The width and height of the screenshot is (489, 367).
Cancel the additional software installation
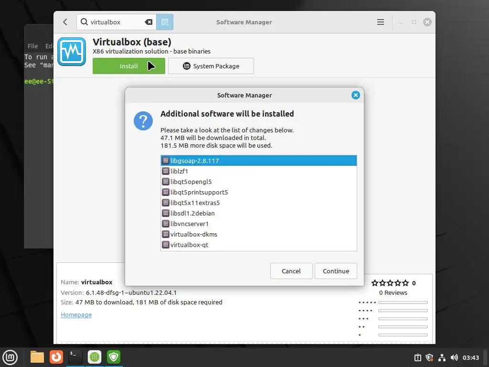point(291,271)
